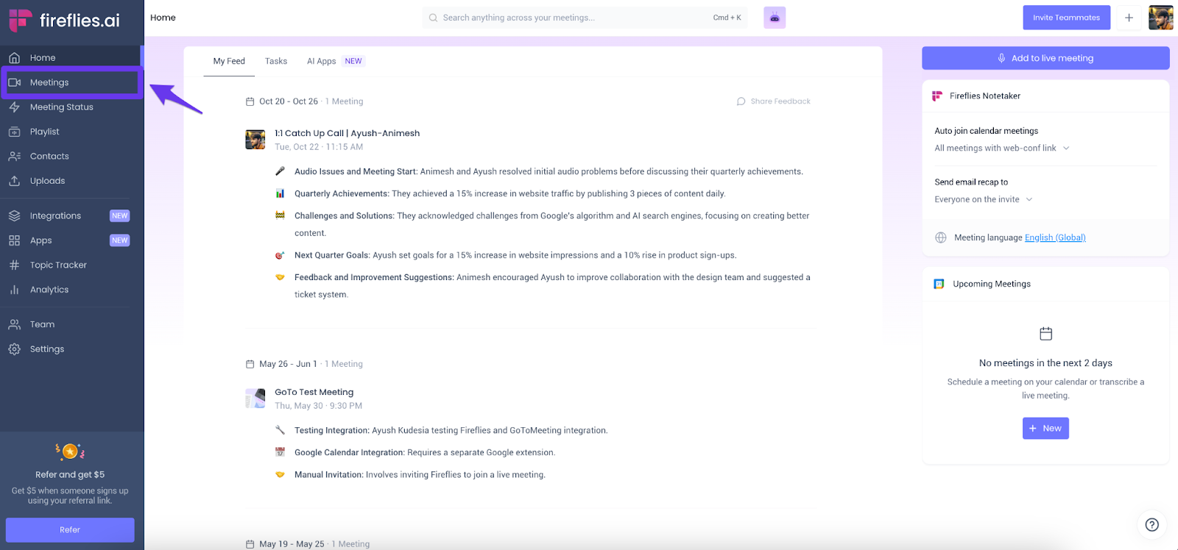The height and width of the screenshot is (550, 1178).
Task: Open Topic Tracker hashtag item
Action: 70,265
